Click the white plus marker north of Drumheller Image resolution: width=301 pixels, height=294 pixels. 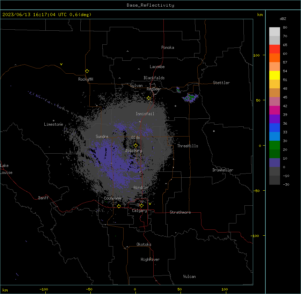[x=214, y=131]
